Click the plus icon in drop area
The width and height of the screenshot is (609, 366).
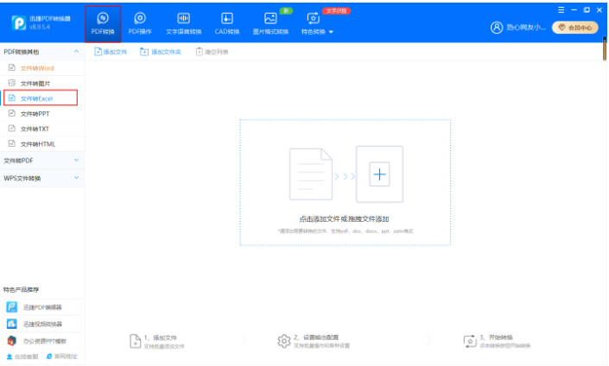tap(379, 174)
